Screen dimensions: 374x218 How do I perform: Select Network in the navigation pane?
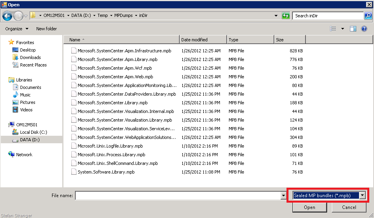pyautogui.click(x=24, y=154)
